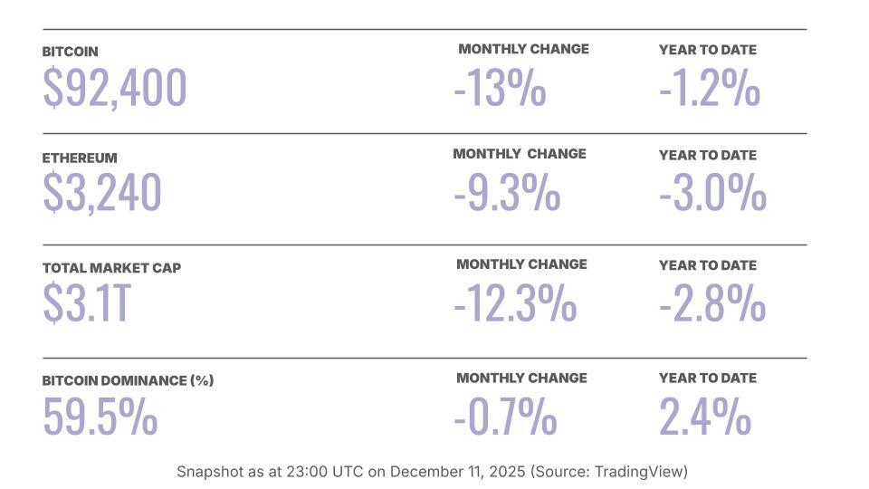Click YEAR TO DATE header in the Ethereum row

point(707,155)
